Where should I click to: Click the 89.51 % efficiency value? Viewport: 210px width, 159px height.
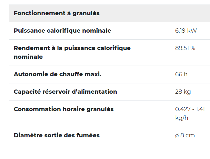(185, 48)
